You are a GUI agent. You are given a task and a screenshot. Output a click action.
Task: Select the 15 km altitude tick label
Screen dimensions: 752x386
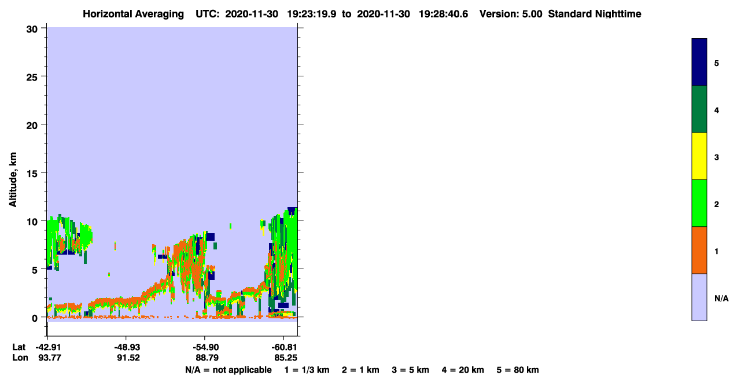34,173
